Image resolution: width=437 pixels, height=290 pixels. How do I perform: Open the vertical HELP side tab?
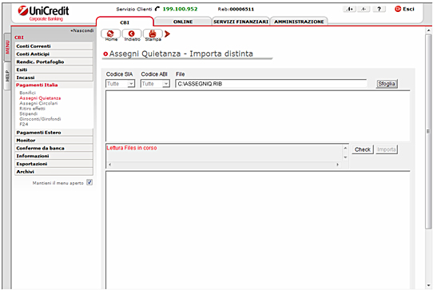[7, 76]
